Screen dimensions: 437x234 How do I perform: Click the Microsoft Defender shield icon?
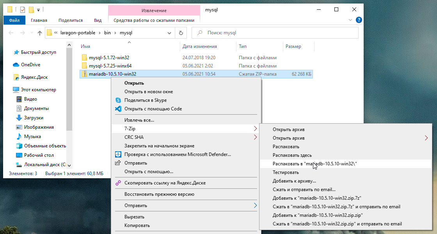(118, 154)
